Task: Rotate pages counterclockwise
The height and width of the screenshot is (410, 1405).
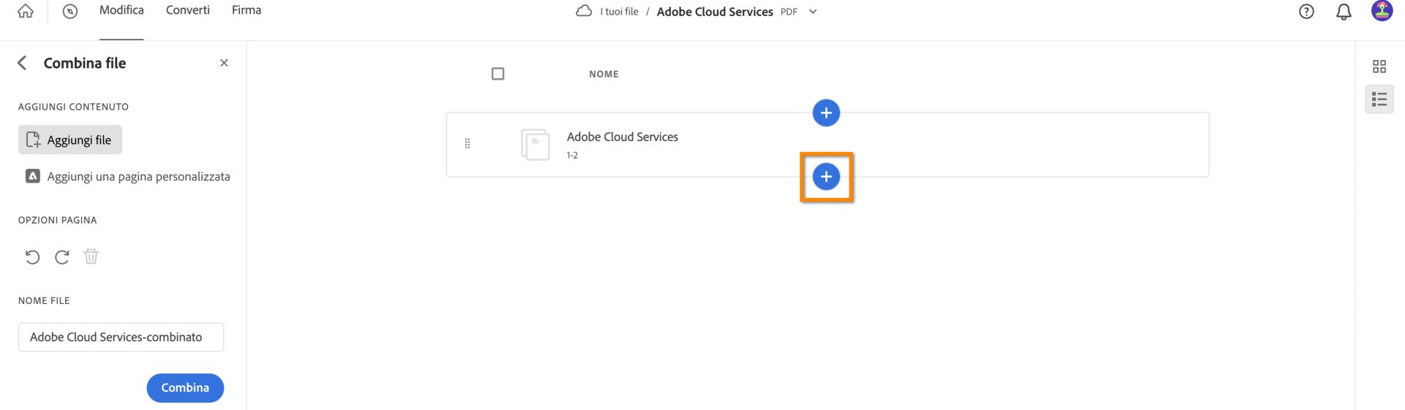Action: click(x=32, y=257)
